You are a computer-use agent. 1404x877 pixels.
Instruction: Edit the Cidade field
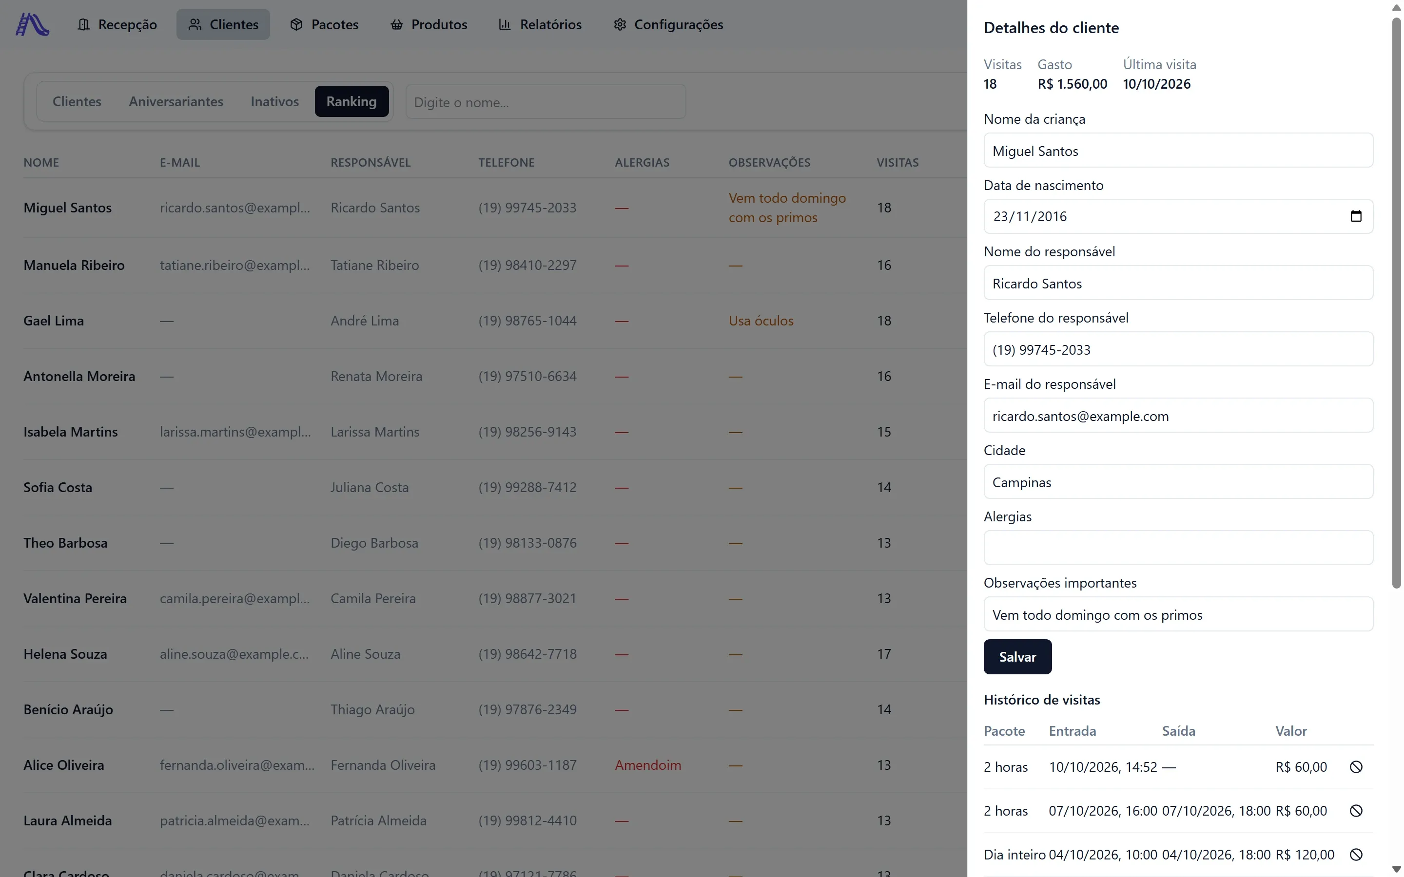(x=1178, y=482)
